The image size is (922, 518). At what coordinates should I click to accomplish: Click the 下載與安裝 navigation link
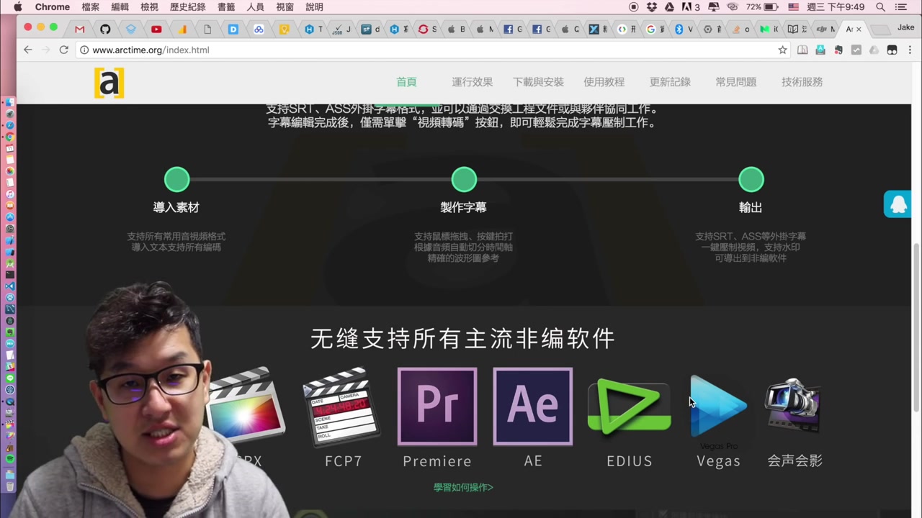pyautogui.click(x=538, y=82)
